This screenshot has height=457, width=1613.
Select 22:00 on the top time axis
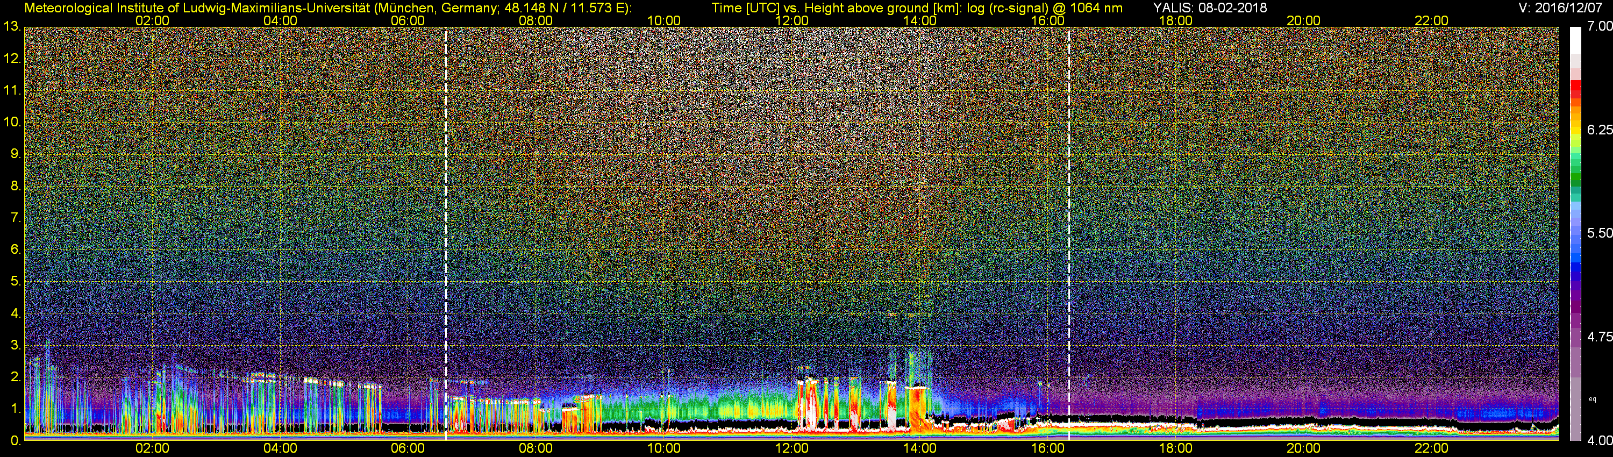[x=1431, y=20]
